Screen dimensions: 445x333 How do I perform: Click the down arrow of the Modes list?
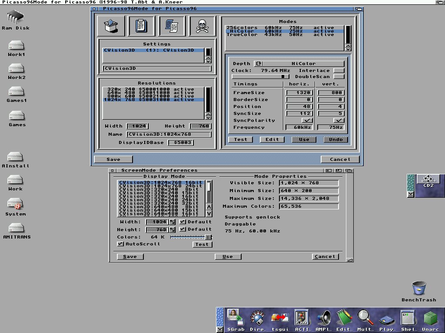pos(348,49)
